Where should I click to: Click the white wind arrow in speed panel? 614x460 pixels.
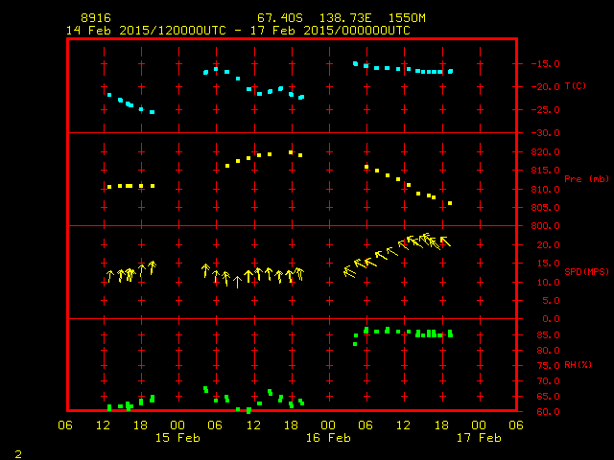point(237,282)
